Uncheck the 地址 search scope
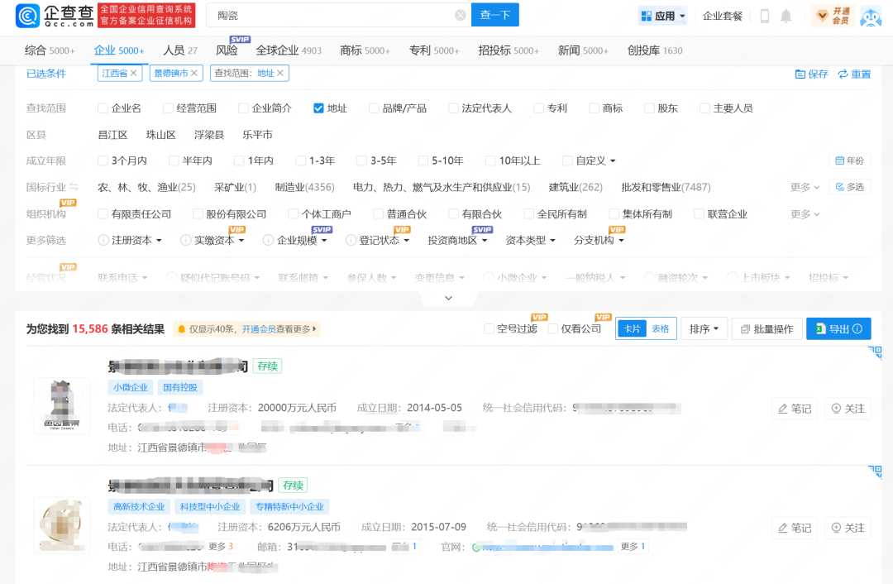The width and height of the screenshot is (893, 584). pyautogui.click(x=318, y=108)
